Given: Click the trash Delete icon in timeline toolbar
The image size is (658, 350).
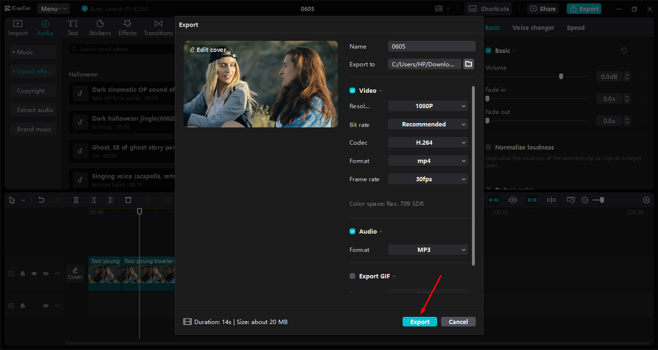Looking at the screenshot, I should 129,200.
